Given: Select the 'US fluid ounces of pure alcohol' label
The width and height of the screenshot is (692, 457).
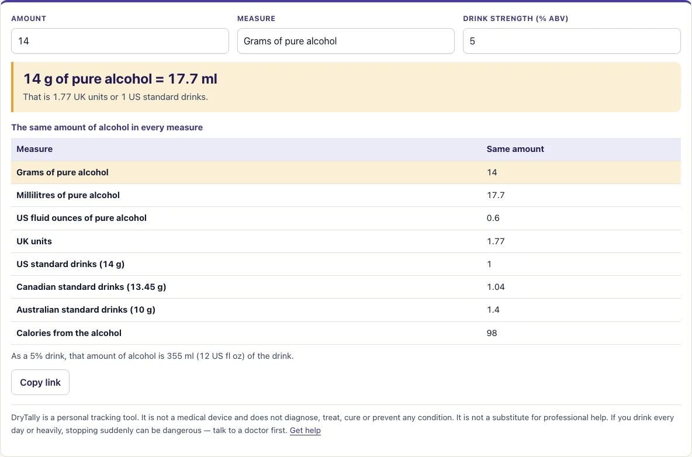Looking at the screenshot, I should coord(81,218).
